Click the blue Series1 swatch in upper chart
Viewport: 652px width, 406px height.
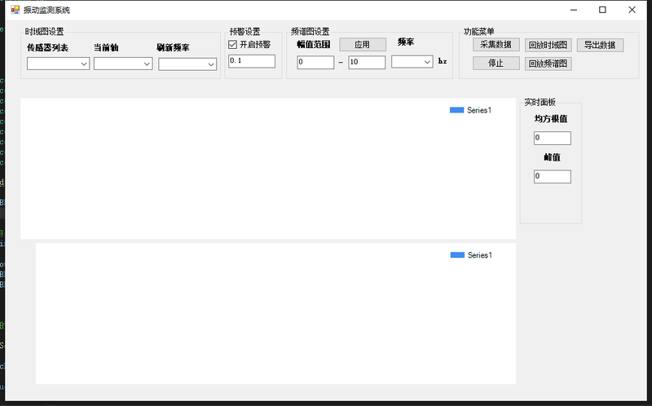456,110
